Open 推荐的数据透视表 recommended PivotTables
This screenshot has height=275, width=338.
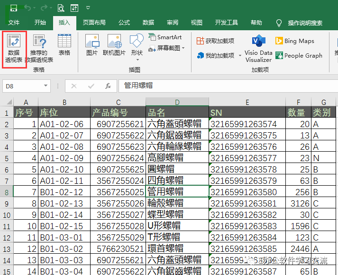[x=39, y=49]
